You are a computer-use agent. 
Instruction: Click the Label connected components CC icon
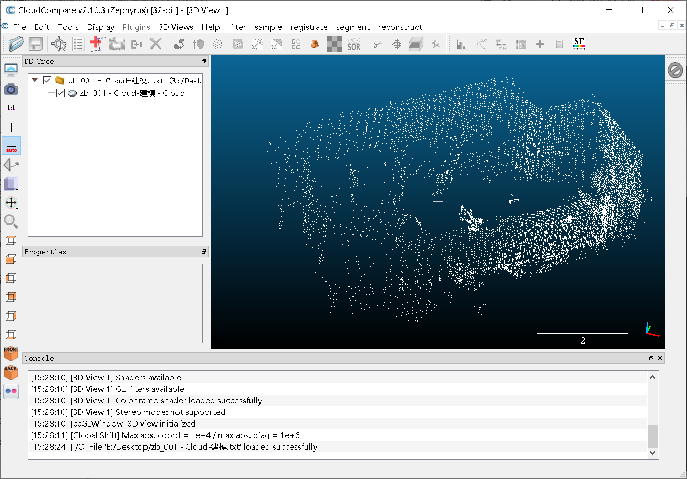[x=296, y=45]
